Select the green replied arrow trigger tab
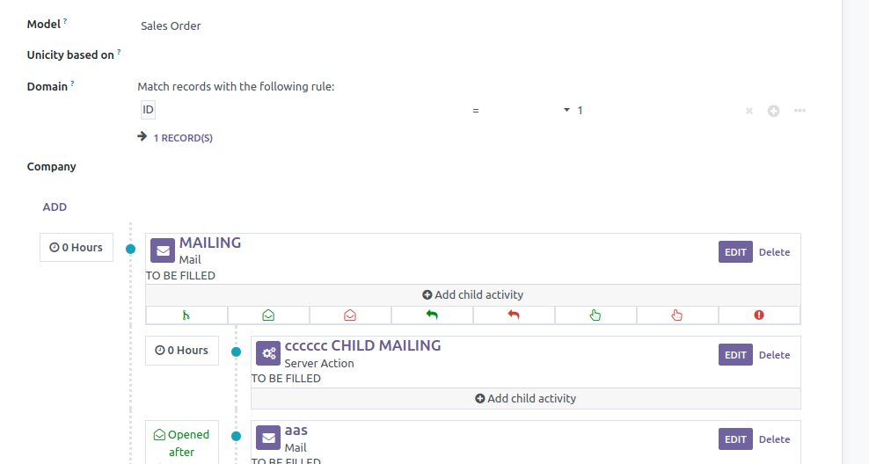 click(x=432, y=315)
